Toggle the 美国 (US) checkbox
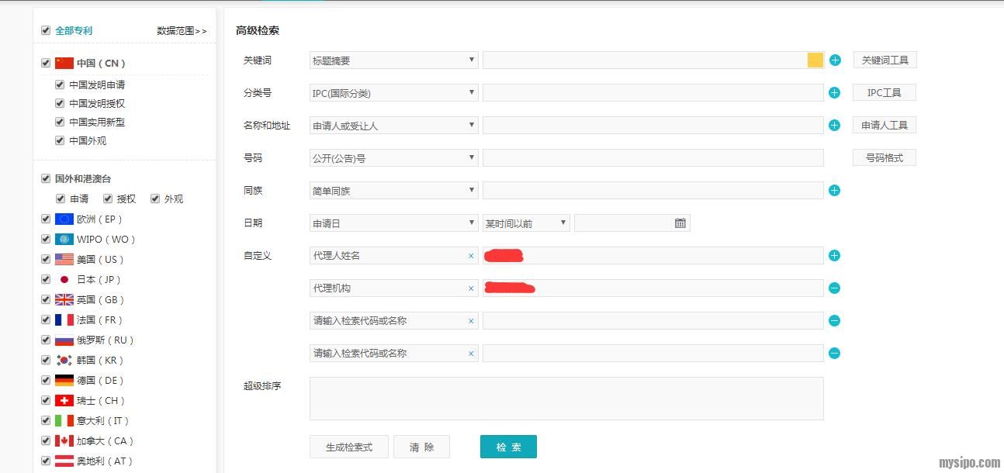Screen dimensions: 1004x473 [46, 259]
